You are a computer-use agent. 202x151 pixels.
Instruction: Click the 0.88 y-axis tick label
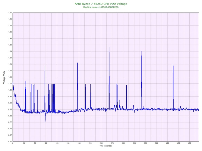point(10,109)
